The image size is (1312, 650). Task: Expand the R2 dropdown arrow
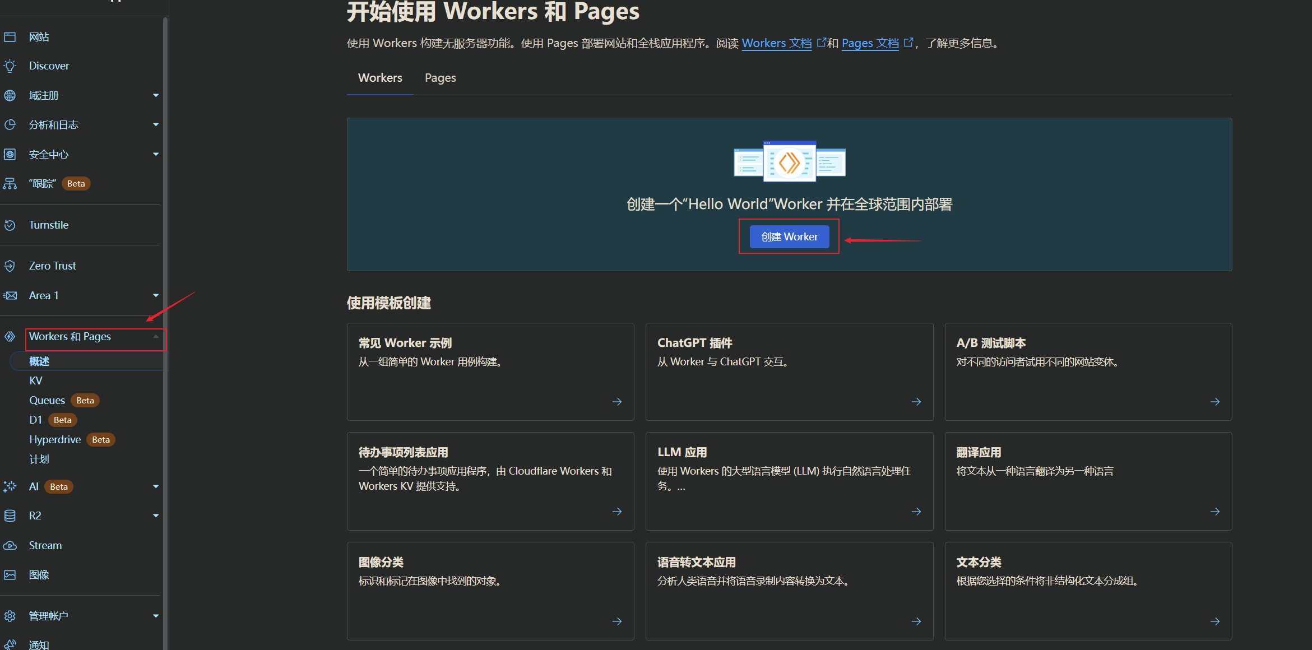[x=156, y=516]
